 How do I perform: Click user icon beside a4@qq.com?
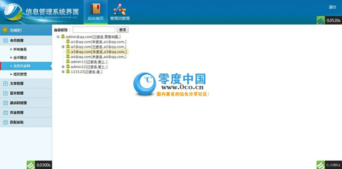point(68,56)
